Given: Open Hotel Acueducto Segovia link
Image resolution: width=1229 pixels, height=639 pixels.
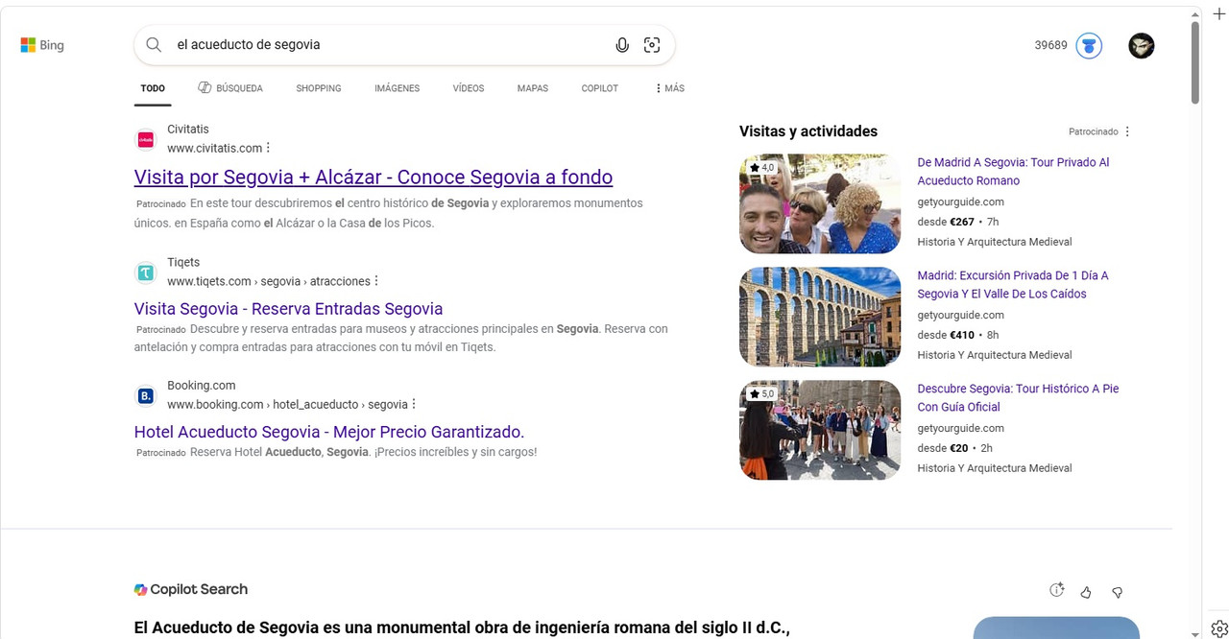Looking at the screenshot, I should coord(329,432).
